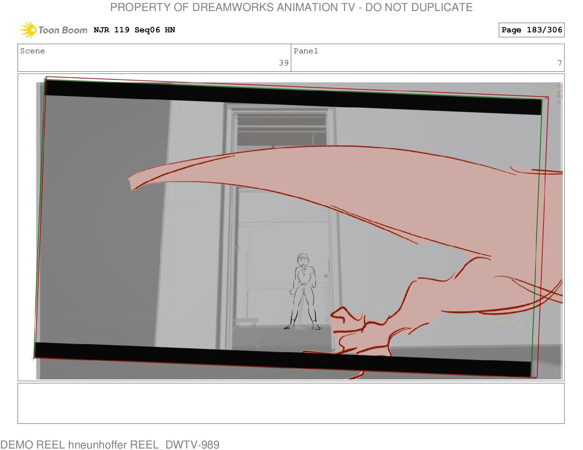Click the "DEMO REEL hneunhoffer REEL_DWTV-989" footer text

(x=110, y=444)
